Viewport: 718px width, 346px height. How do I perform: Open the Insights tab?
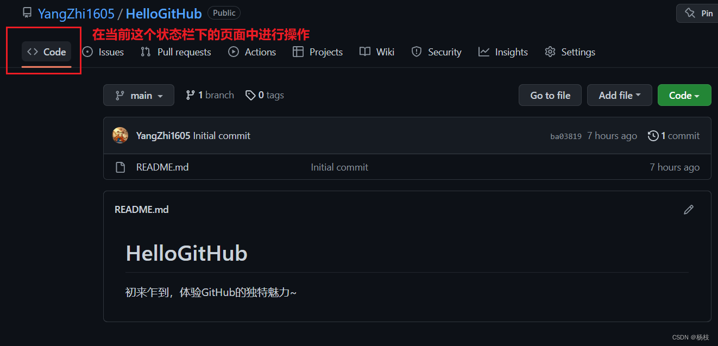[503, 52]
